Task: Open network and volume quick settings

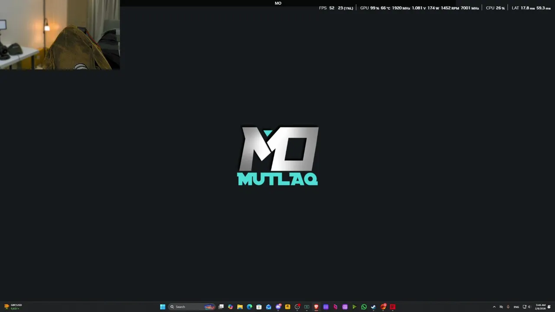Action: pos(527,307)
